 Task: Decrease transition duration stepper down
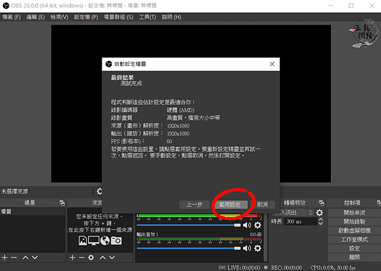(321, 223)
